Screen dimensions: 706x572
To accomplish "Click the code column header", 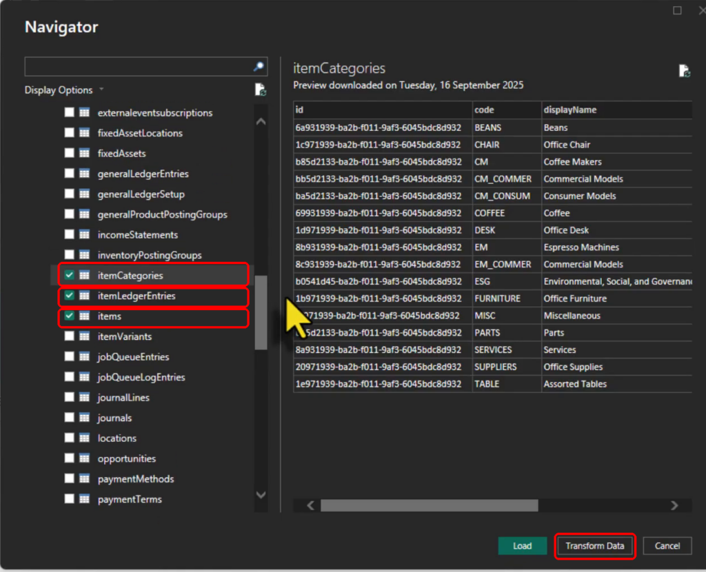I will click(x=507, y=110).
